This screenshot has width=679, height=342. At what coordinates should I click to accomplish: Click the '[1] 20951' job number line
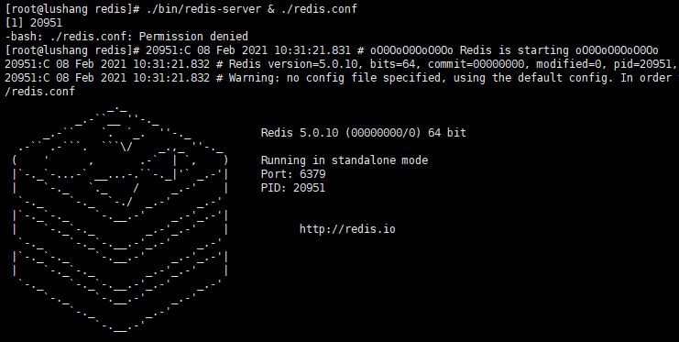[34, 23]
